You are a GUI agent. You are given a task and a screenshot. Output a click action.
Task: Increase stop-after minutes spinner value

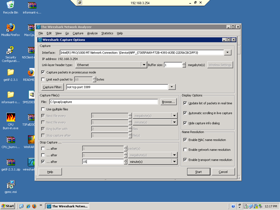[125, 160]
